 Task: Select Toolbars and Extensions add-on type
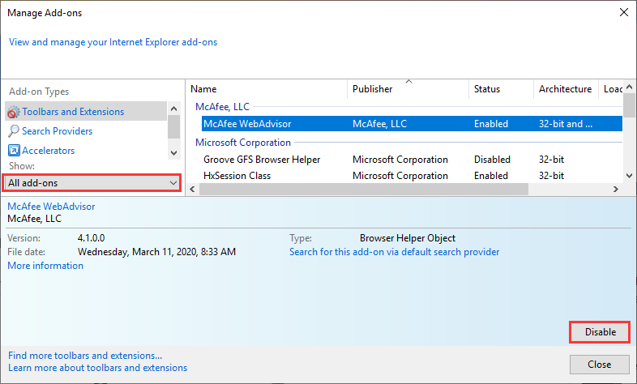click(86, 111)
